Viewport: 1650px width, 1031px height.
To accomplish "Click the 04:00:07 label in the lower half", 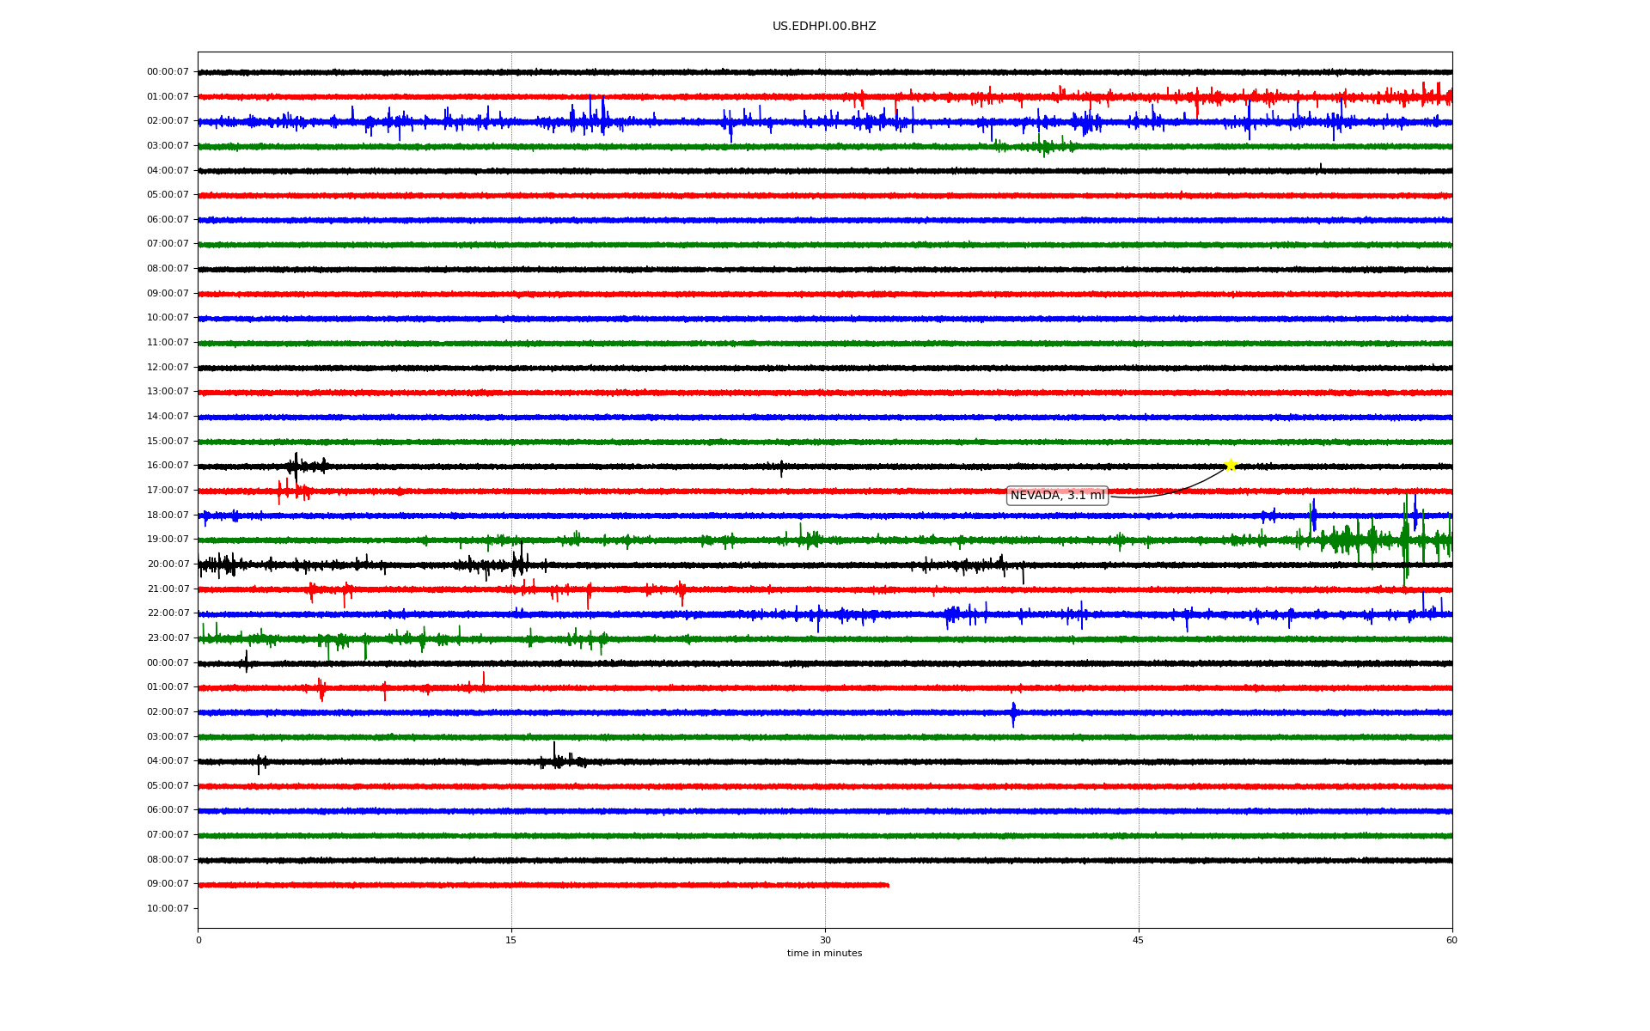I will point(168,761).
